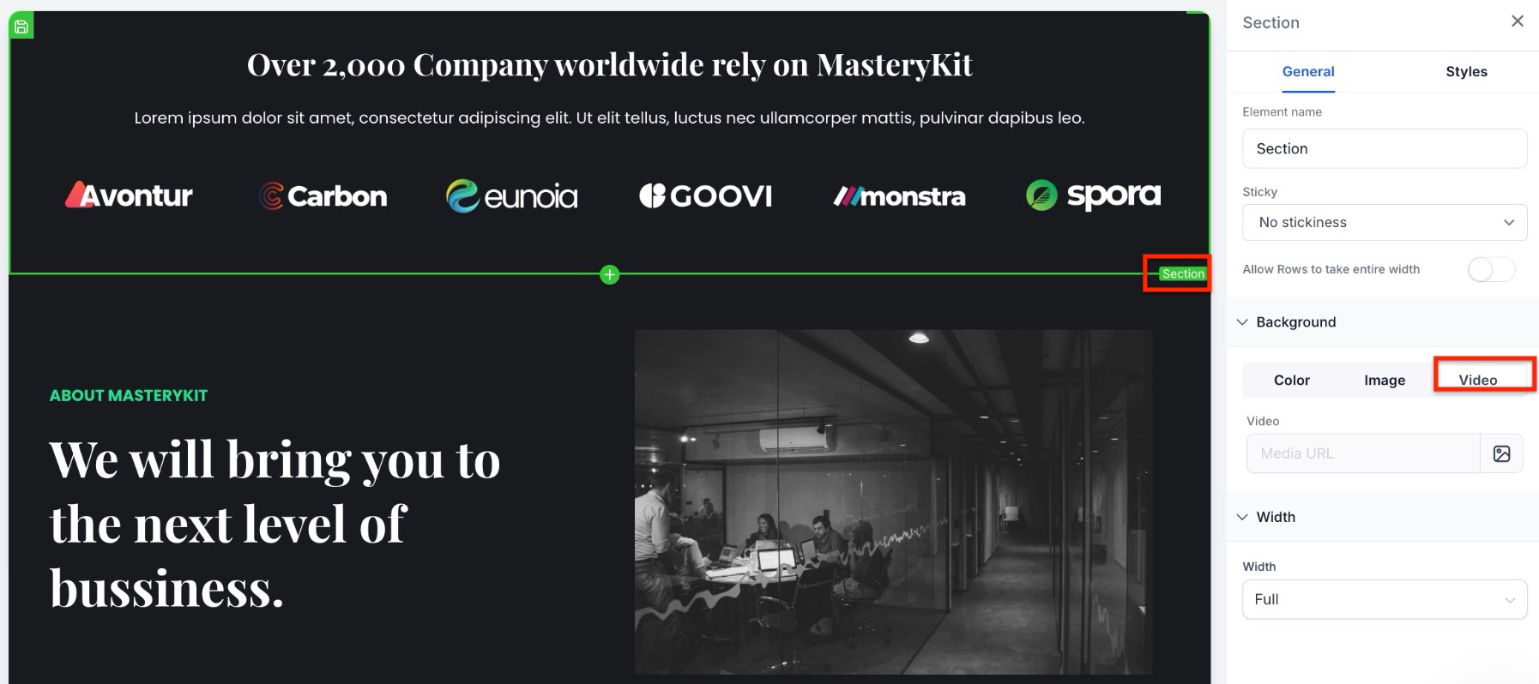Select the Video background tab

point(1478,380)
